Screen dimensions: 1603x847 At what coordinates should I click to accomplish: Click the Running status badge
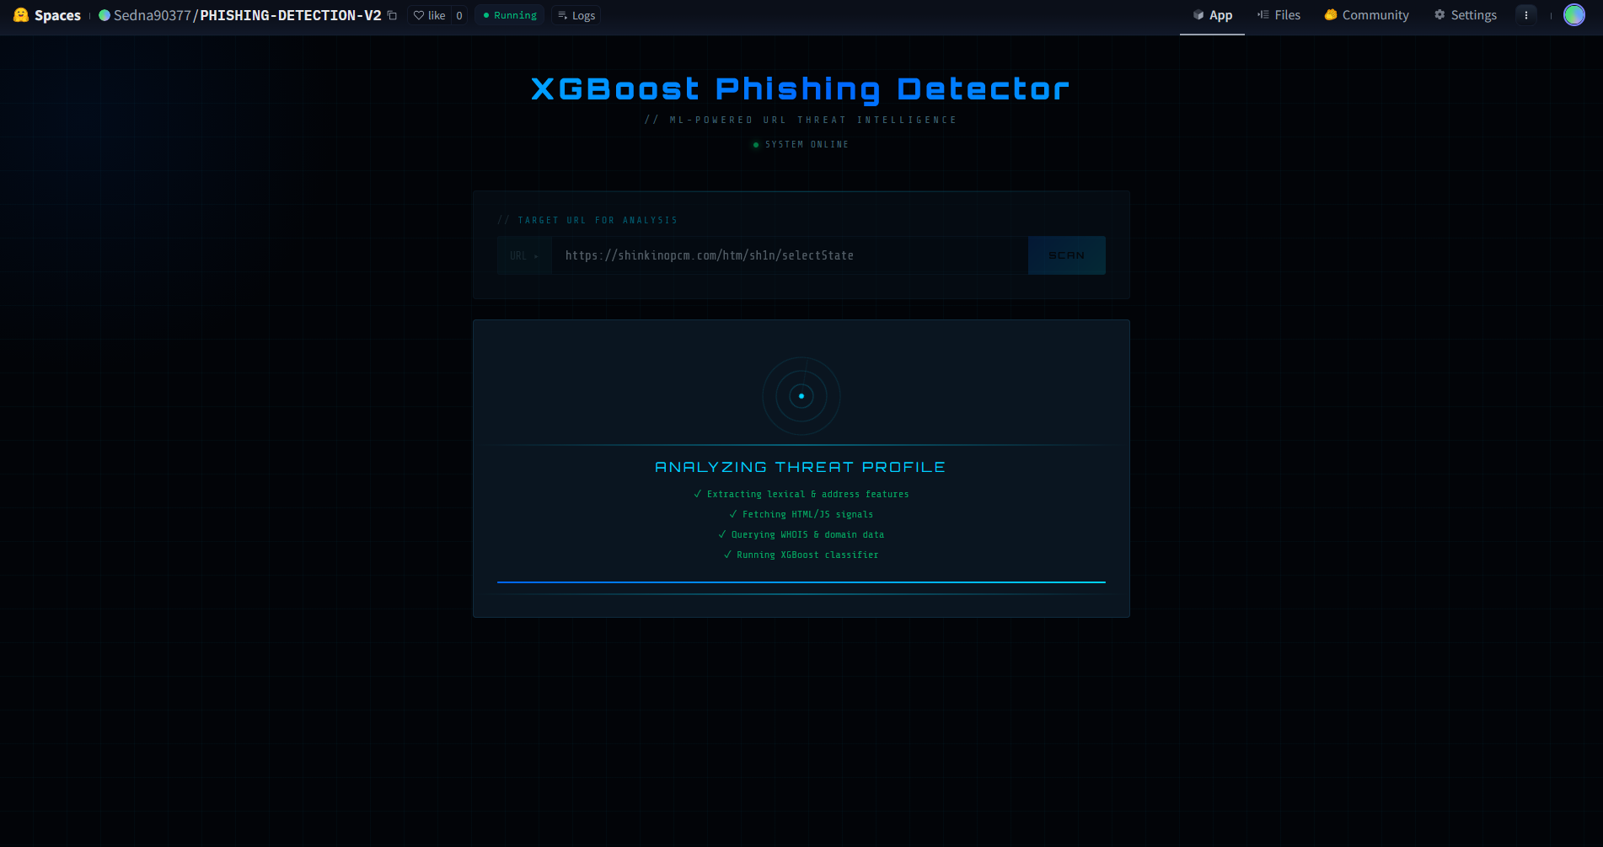[510, 15]
